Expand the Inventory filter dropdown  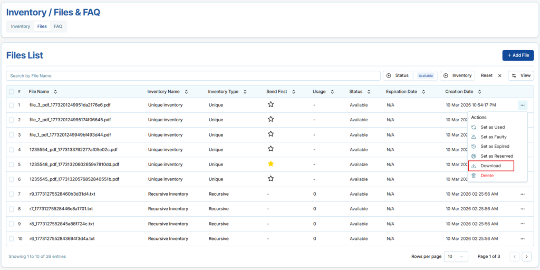(457, 76)
